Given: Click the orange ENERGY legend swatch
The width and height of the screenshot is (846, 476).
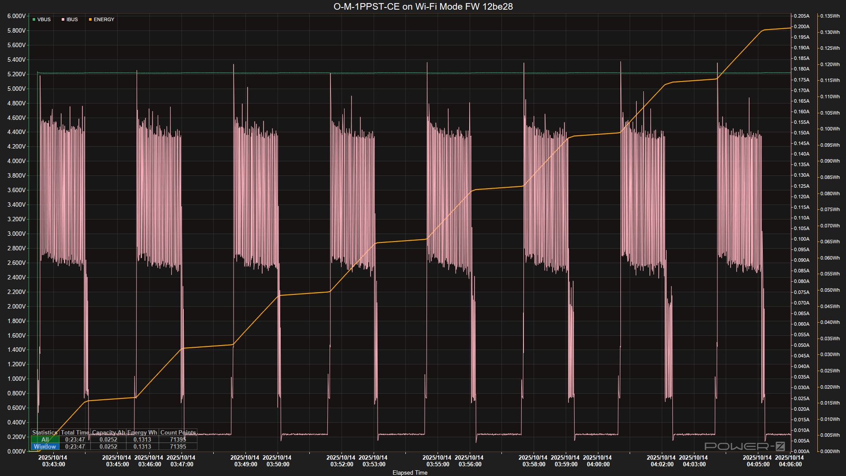Looking at the screenshot, I should click(90, 20).
